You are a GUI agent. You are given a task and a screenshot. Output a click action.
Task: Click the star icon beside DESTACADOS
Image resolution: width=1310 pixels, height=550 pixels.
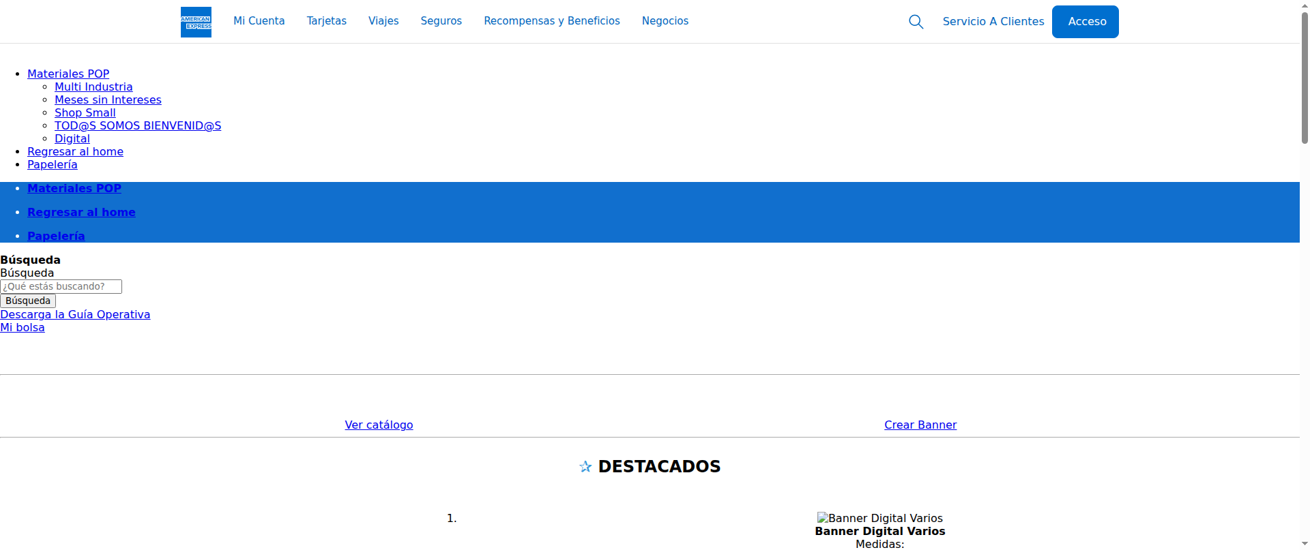pyautogui.click(x=585, y=467)
